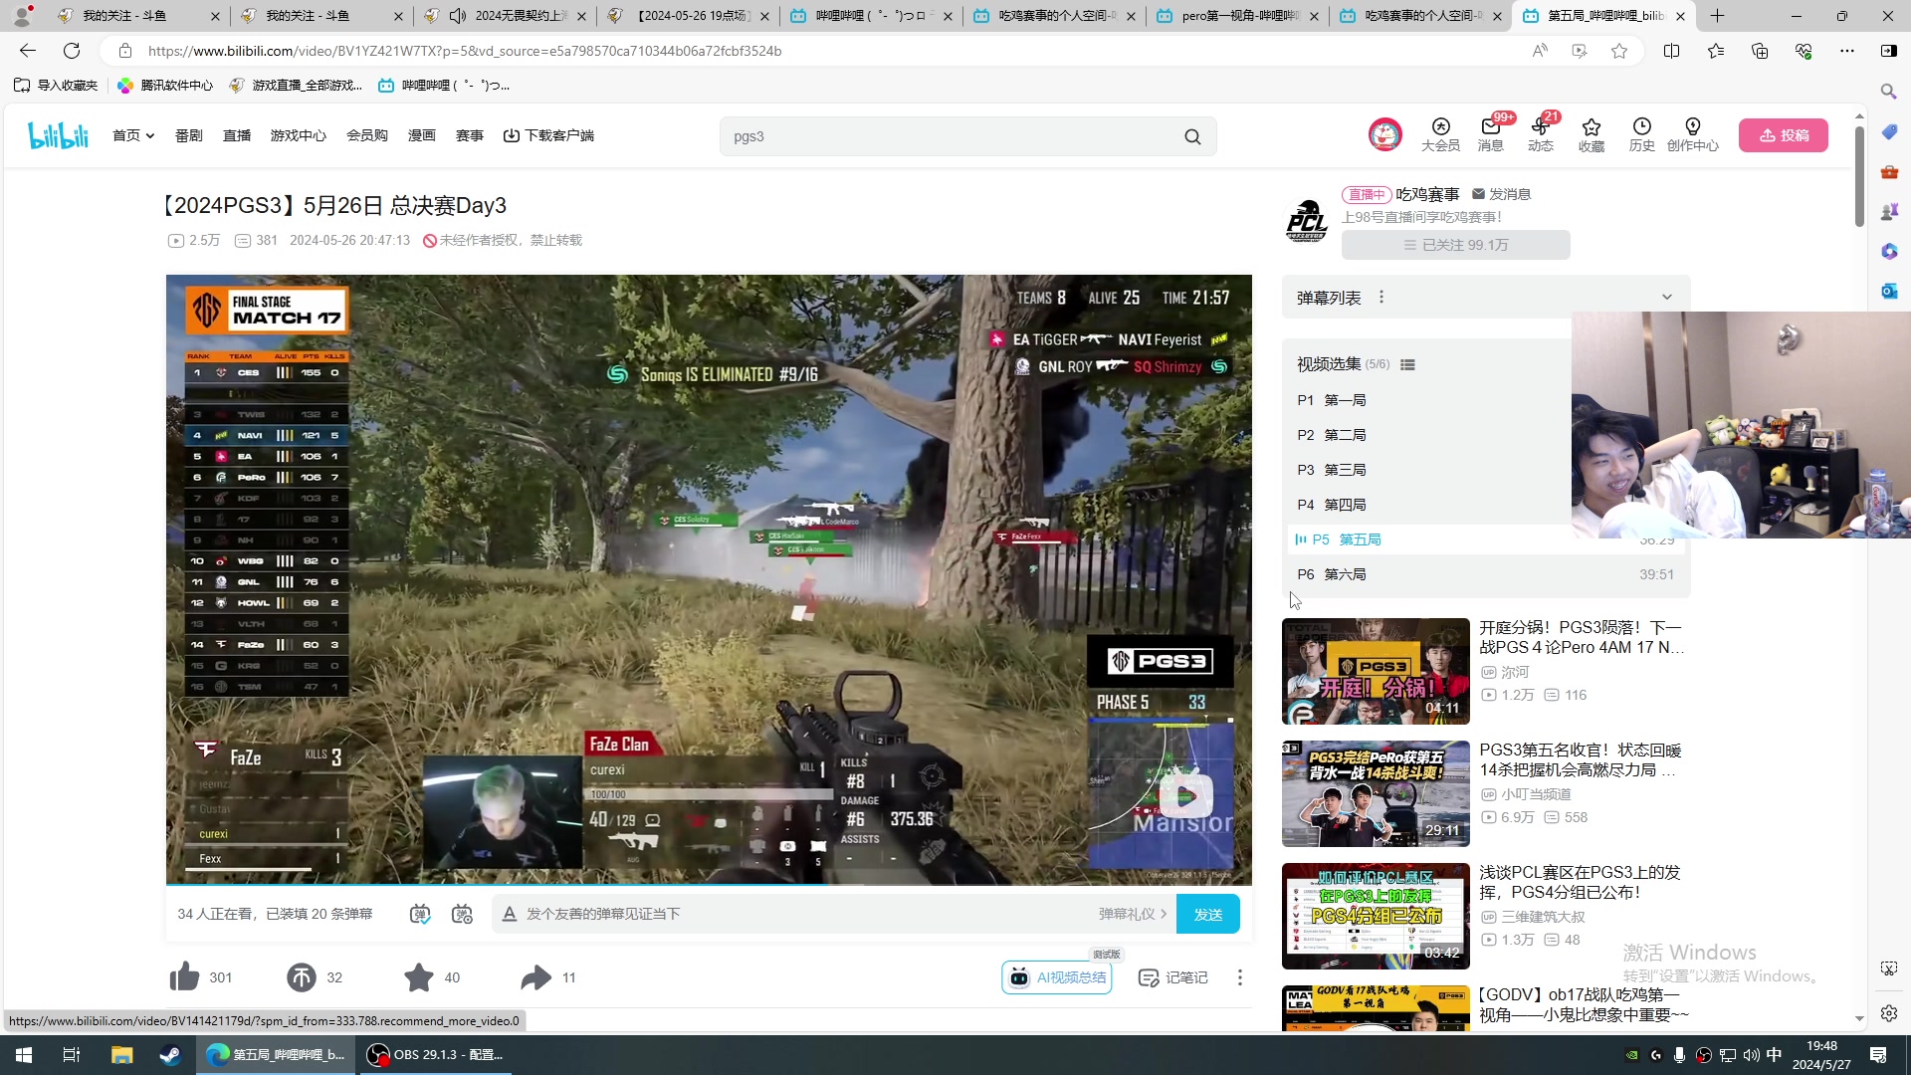Open Steam from taskbar
1911x1075 pixels.
pyautogui.click(x=170, y=1055)
